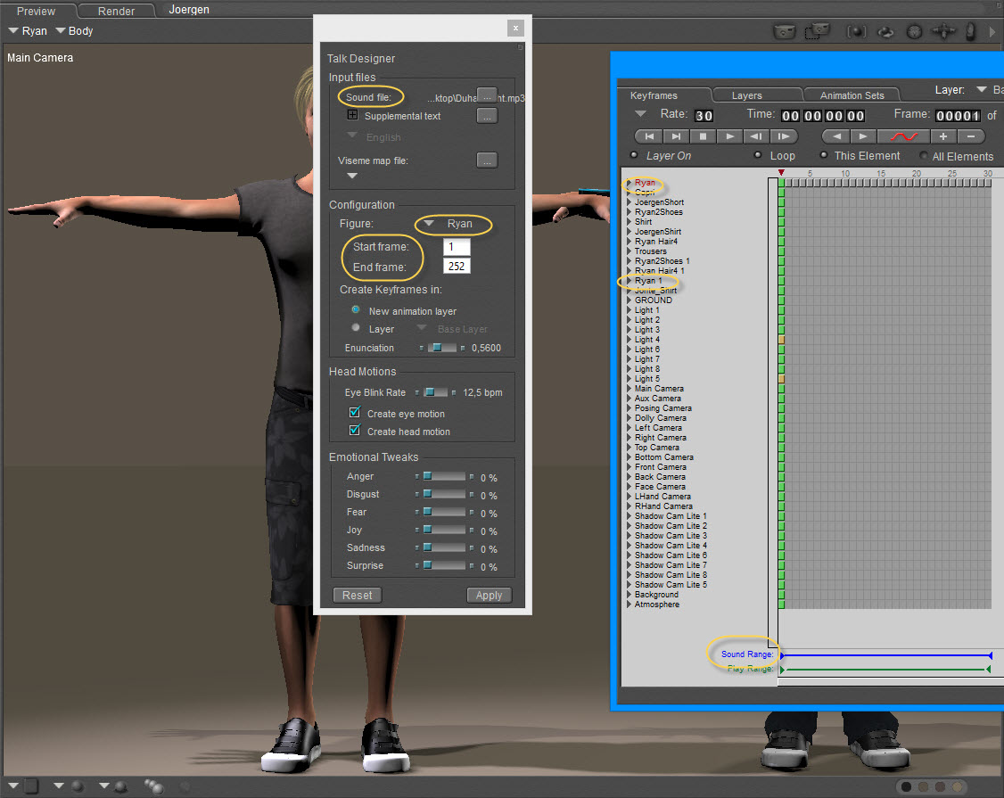The image size is (1004, 798).
Task: Open the Body actor dropdown
Action: [74, 31]
